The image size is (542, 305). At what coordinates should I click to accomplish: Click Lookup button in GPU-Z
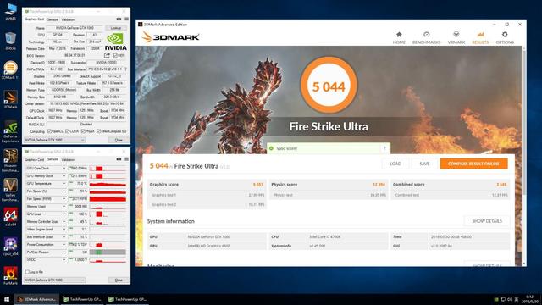click(x=116, y=28)
